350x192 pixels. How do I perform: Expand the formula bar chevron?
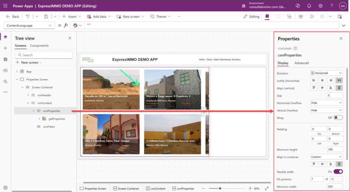tap(344, 25)
